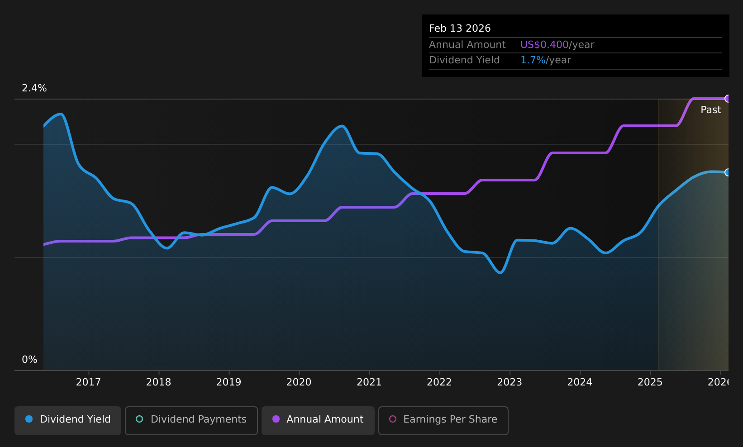This screenshot has width=743, height=447.
Task: Click the 2019 x-axis label
Action: (229, 382)
